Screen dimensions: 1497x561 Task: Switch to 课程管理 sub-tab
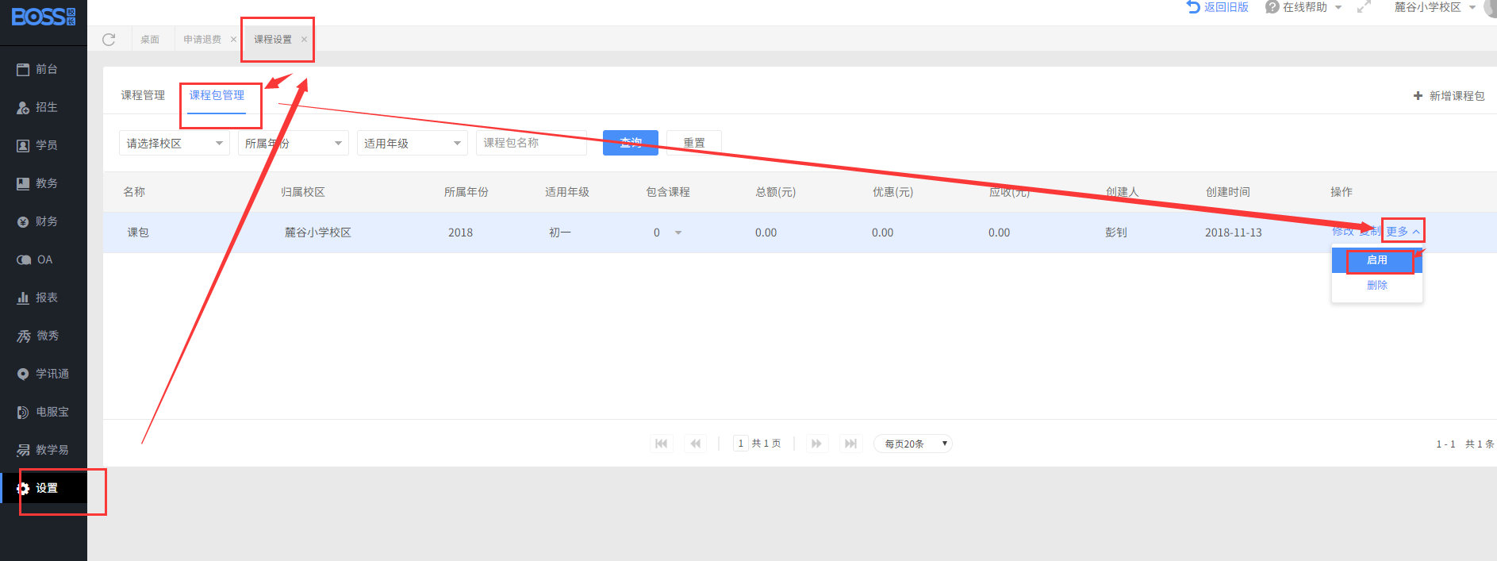[143, 95]
